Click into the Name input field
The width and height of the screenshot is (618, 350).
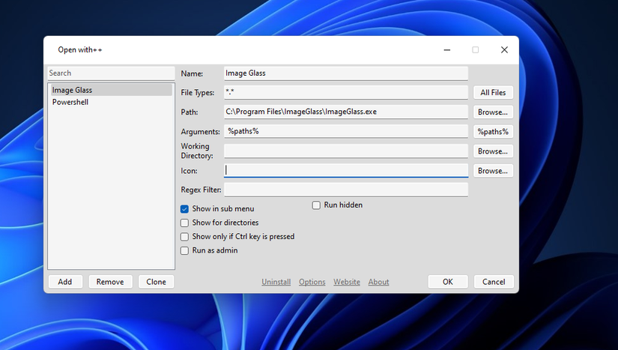[346, 73]
